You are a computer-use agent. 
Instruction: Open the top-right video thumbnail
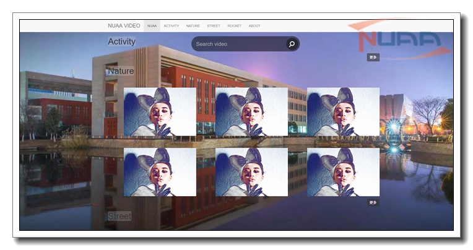tap(343, 111)
